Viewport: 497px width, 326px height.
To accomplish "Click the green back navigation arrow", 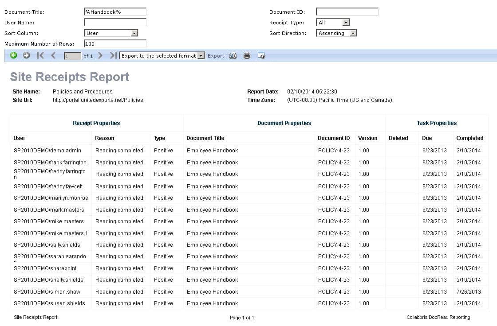I will (13, 55).
